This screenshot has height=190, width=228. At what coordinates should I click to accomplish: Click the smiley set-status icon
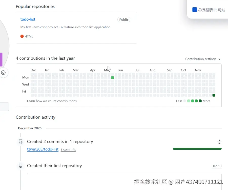pos(3,73)
